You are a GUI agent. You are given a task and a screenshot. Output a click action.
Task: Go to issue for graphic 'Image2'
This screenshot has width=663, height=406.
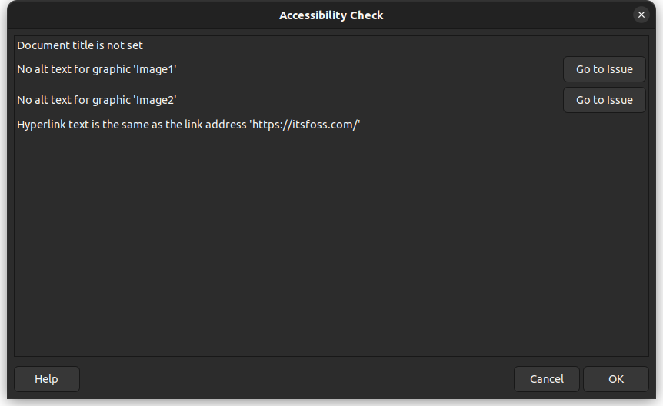click(x=605, y=100)
